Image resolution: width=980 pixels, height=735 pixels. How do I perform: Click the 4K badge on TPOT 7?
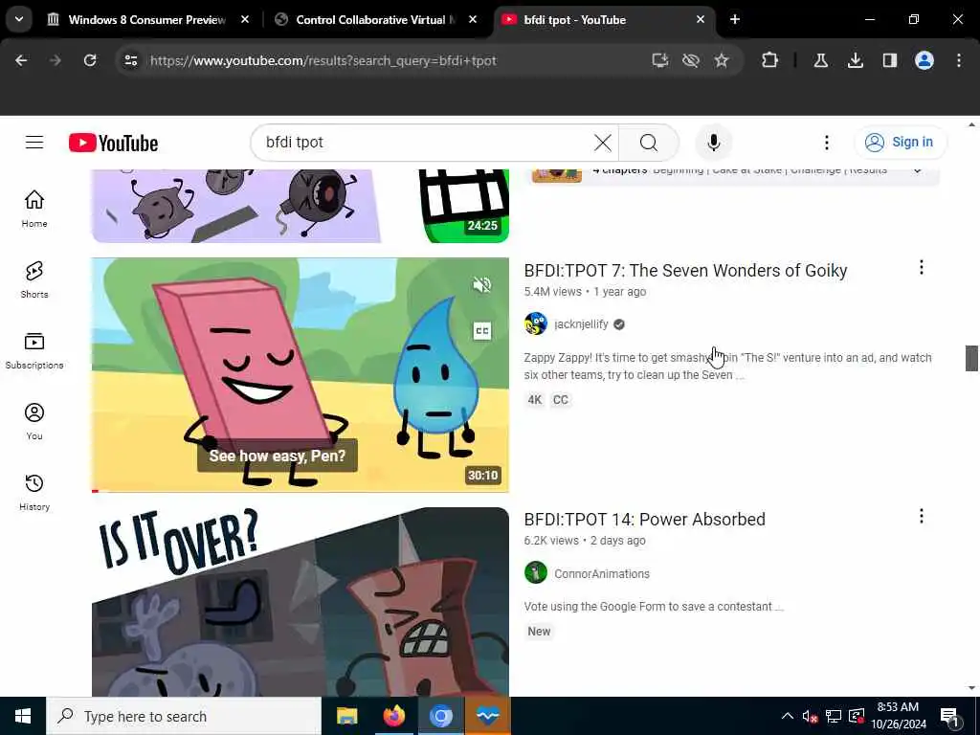[x=535, y=400]
